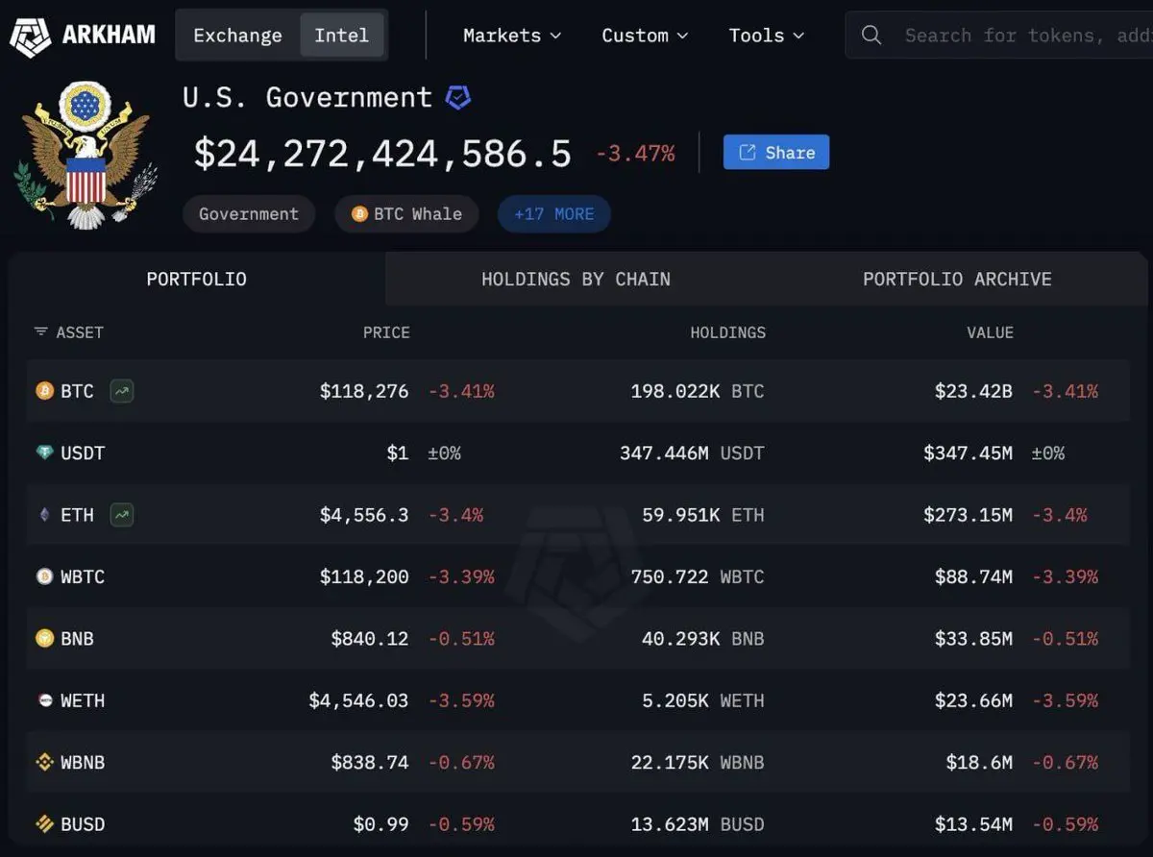This screenshot has height=857, width=1153.
Task: Click the U.S. Government eagle seal image
Action: (85, 154)
